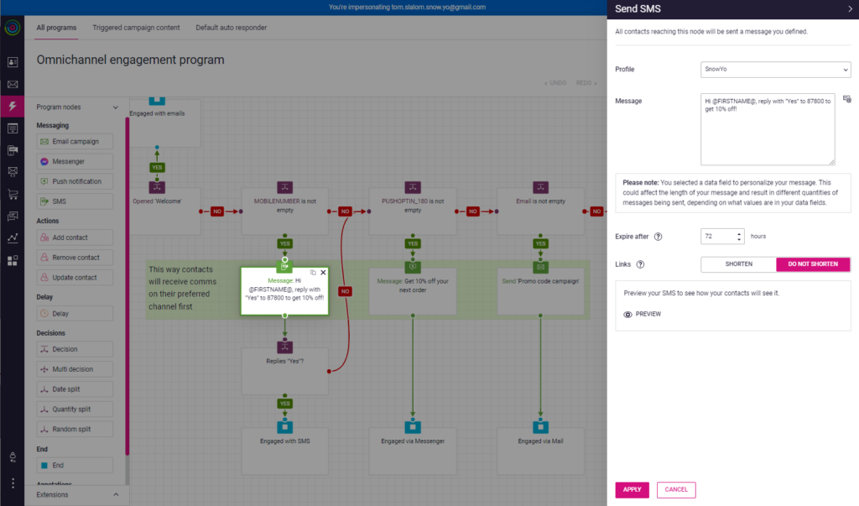Enable link shortening with the SHORTEN option
The height and width of the screenshot is (506, 859).
click(x=738, y=263)
